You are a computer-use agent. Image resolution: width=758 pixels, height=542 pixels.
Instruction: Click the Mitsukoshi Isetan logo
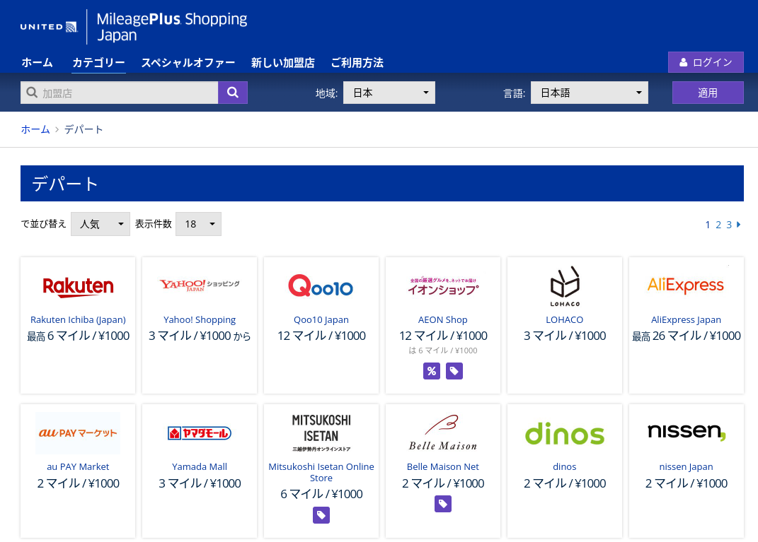pyautogui.click(x=321, y=432)
